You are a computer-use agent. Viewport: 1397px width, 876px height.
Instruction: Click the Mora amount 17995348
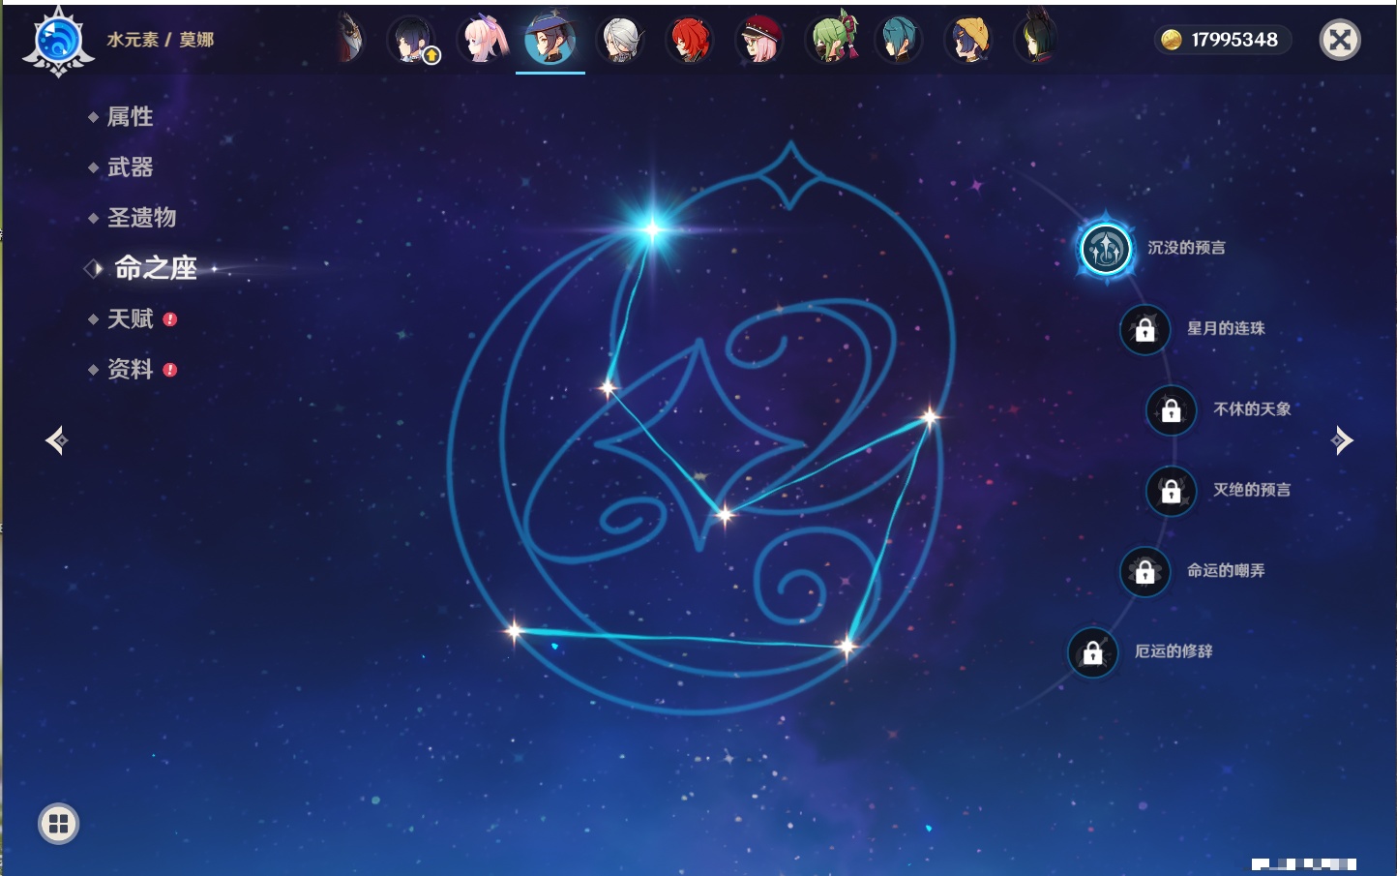1234,40
